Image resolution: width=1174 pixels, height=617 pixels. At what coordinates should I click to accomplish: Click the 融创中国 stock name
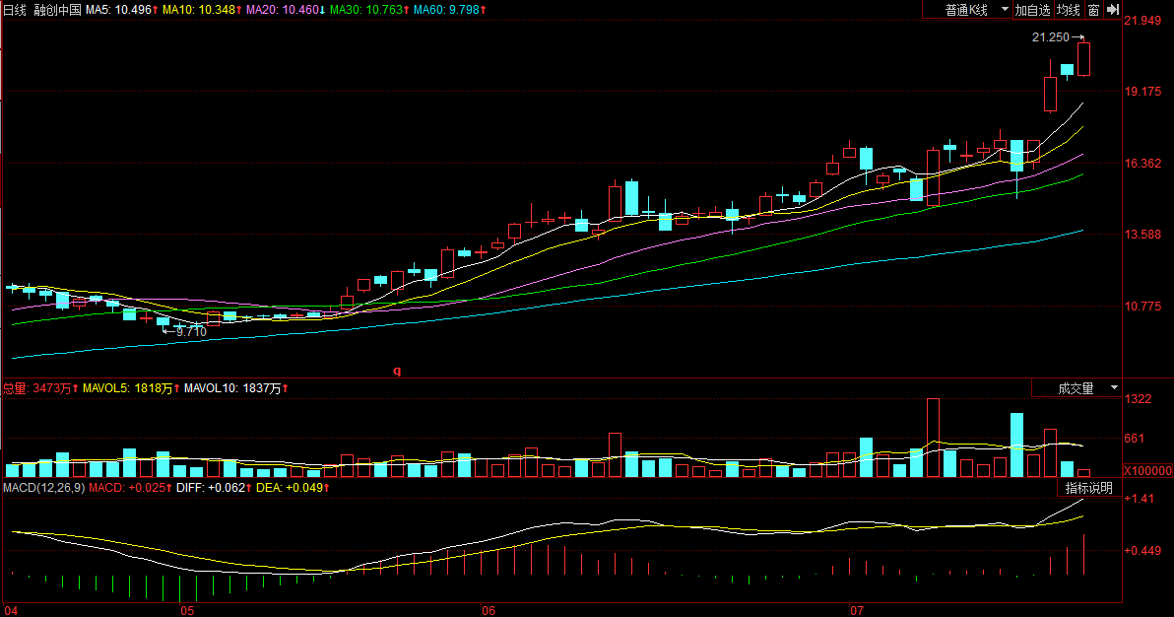pos(58,10)
